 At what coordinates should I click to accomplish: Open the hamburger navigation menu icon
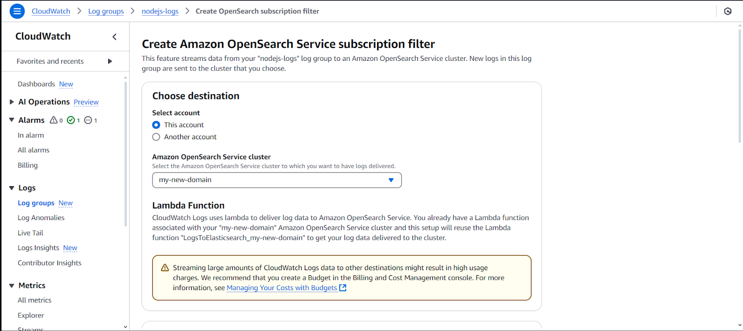(x=17, y=11)
